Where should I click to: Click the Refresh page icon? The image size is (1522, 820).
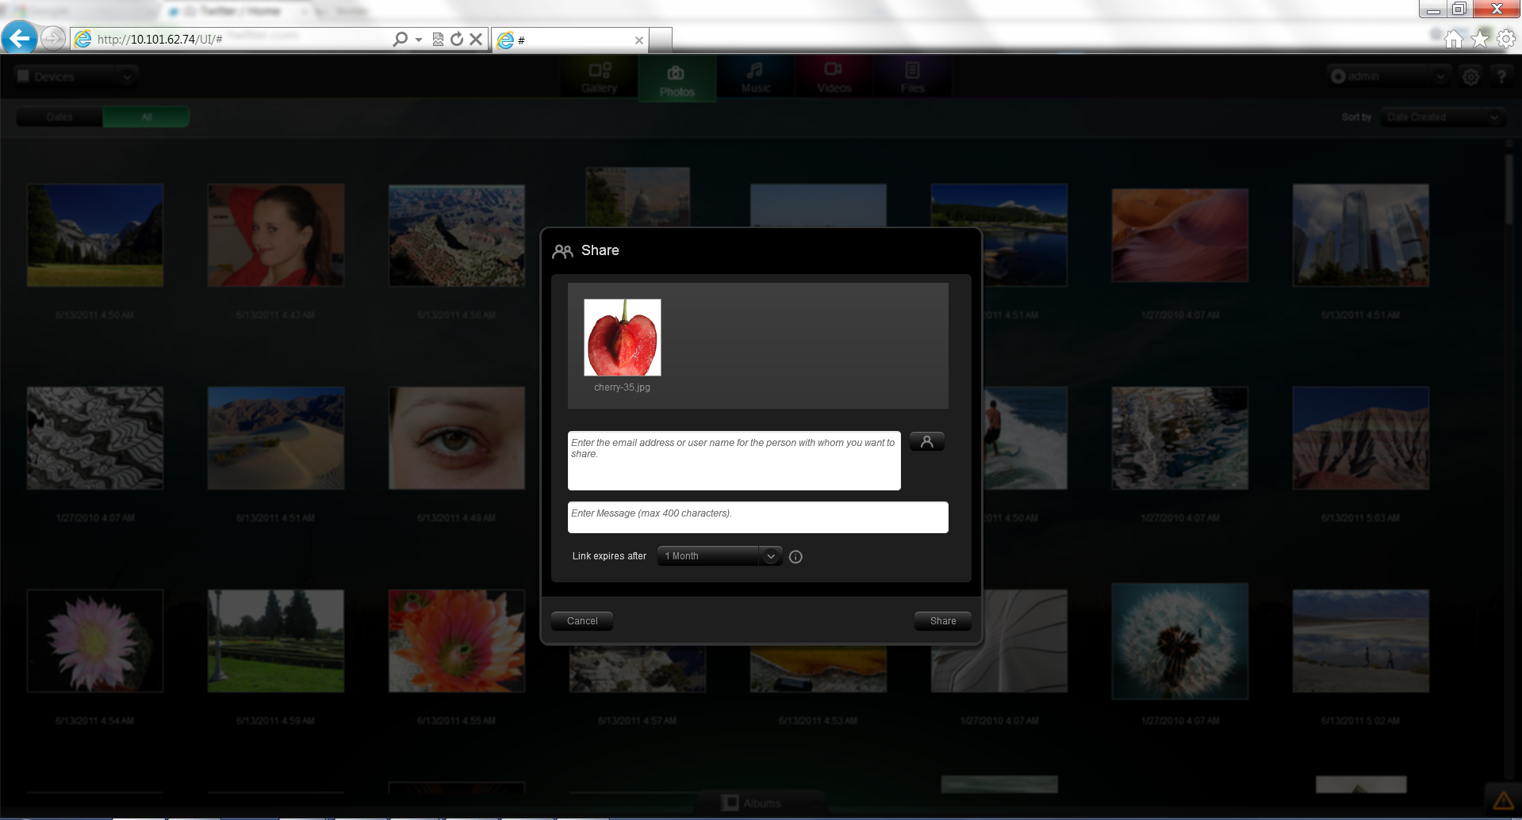point(457,39)
